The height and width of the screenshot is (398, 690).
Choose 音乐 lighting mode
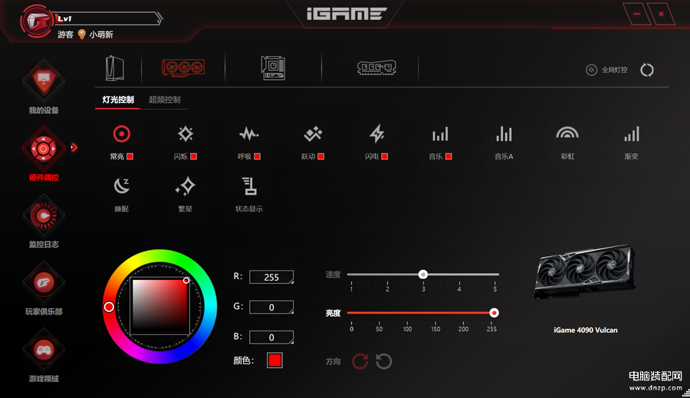point(441,143)
